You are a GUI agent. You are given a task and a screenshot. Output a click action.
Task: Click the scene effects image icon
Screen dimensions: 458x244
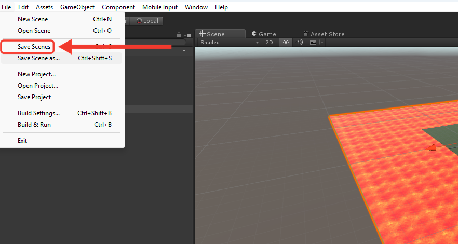313,43
